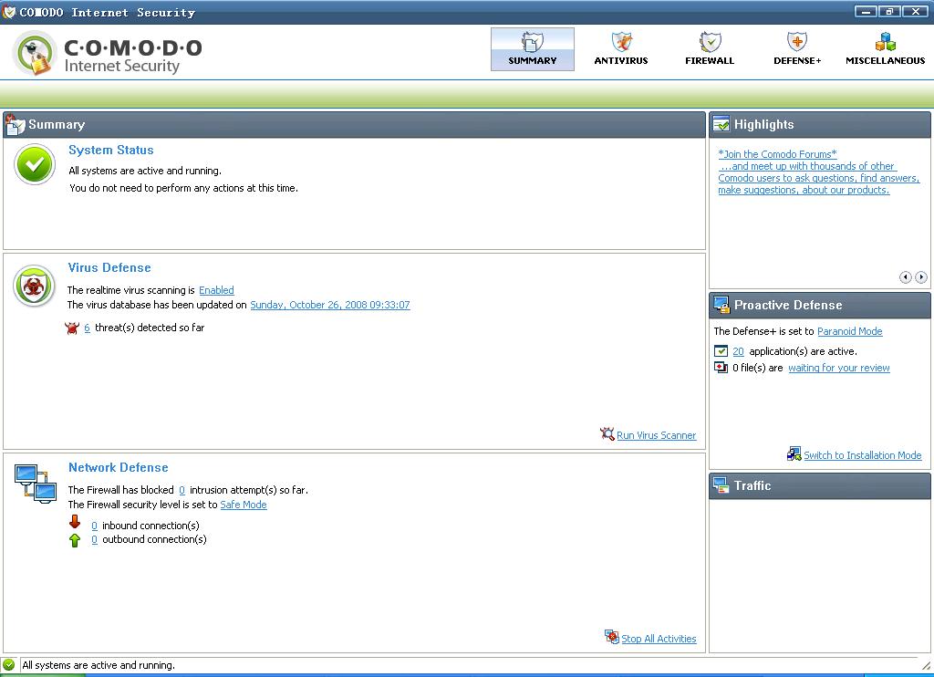
Task: Open the Summary tab
Action: [533, 49]
